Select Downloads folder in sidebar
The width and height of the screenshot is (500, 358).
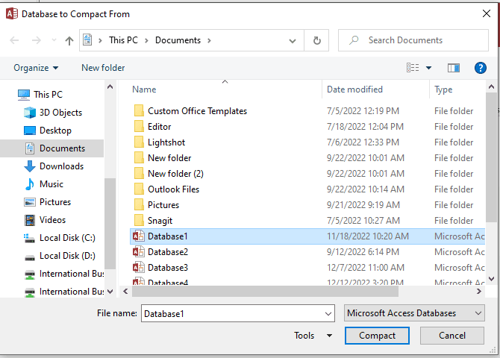pyautogui.click(x=60, y=166)
